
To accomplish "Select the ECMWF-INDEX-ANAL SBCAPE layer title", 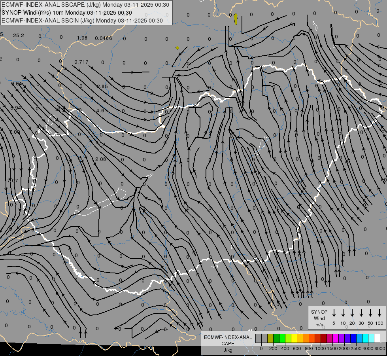I will pyautogui.click(x=85, y=5).
